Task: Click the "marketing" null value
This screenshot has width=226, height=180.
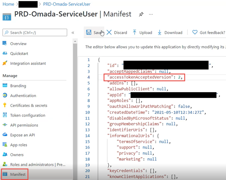Action: [152, 159]
